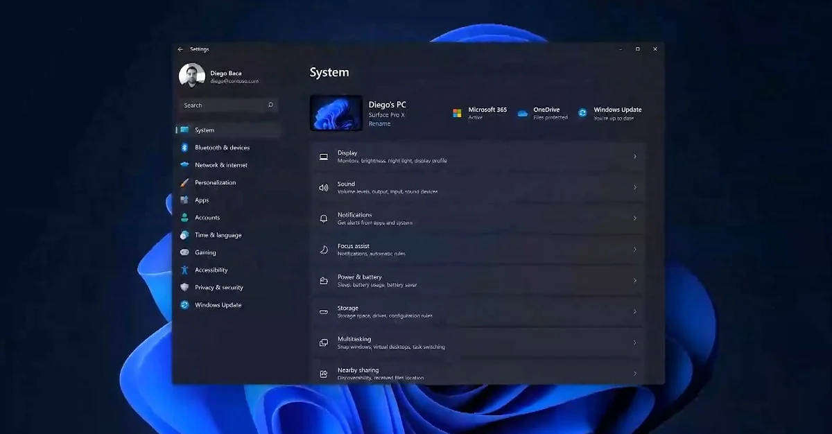This screenshot has width=832, height=434.
Task: Click the Sound speaker icon
Action: click(x=324, y=188)
